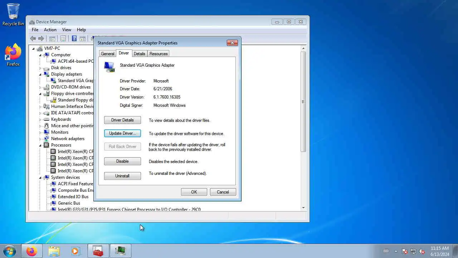Collapse the Floppy drive controllers node
Screen dimensions: 458x258
click(x=40, y=94)
